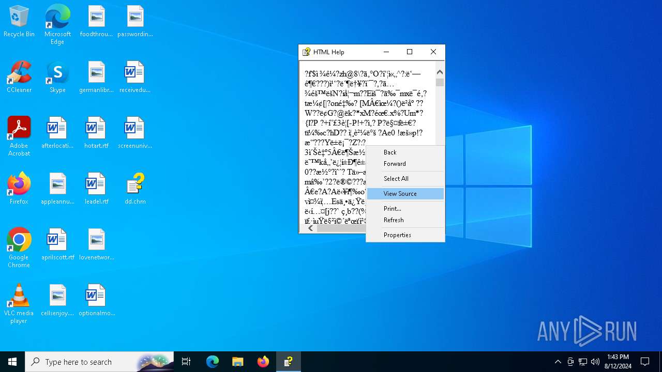Launch Firefox from the taskbar
The image size is (662, 372).
click(x=263, y=362)
